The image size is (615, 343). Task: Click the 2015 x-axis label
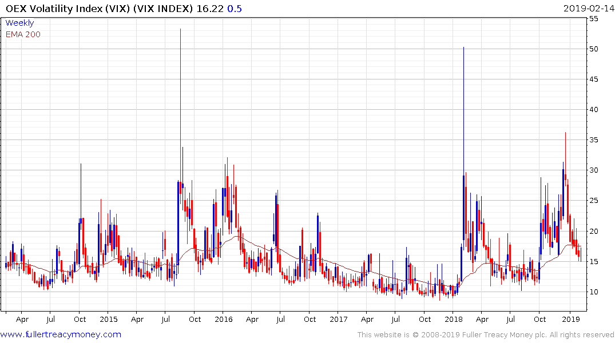(109, 319)
